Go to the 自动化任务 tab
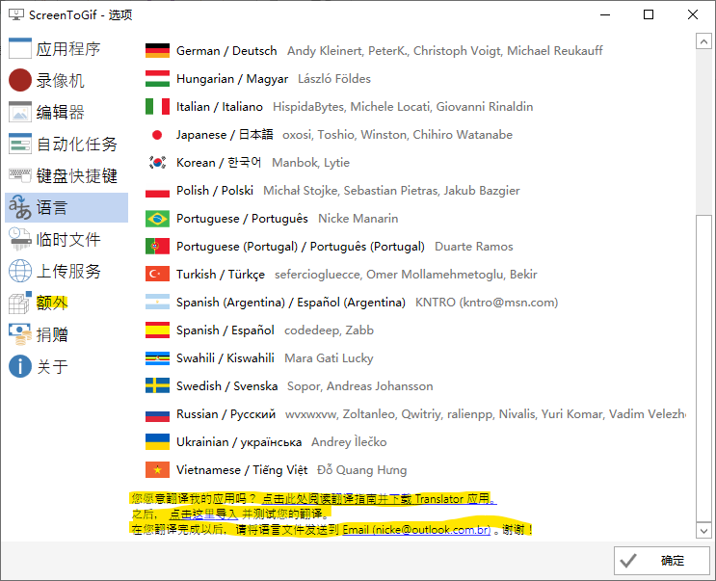The width and height of the screenshot is (716, 581). click(x=66, y=144)
